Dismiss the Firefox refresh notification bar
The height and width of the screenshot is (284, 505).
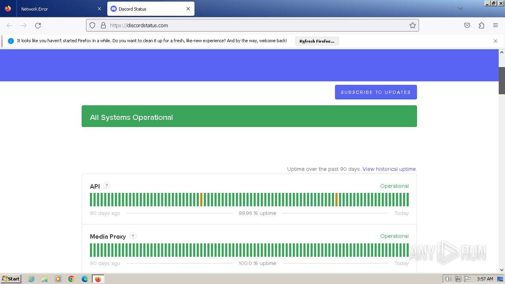point(496,41)
